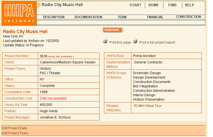Viewport: 213px width, 137px height.
Task: Click Edit Project Team
Action: pos(15,133)
